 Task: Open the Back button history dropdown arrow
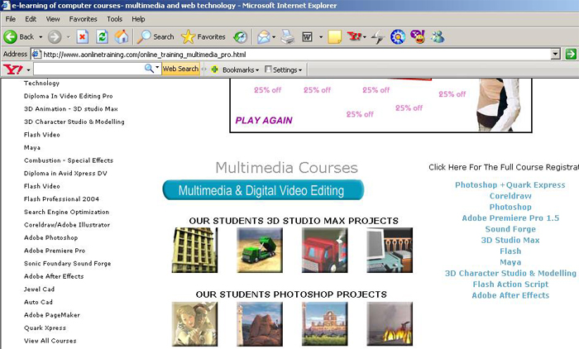pyautogui.click(x=41, y=37)
